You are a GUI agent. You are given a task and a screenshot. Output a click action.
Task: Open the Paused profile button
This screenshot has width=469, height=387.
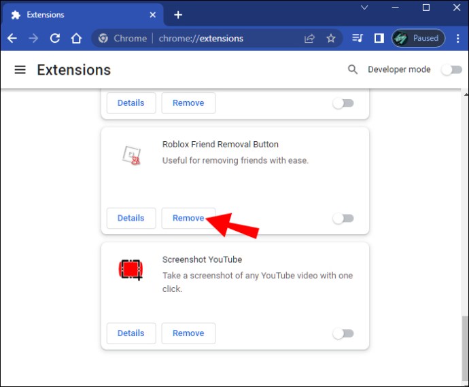[418, 38]
